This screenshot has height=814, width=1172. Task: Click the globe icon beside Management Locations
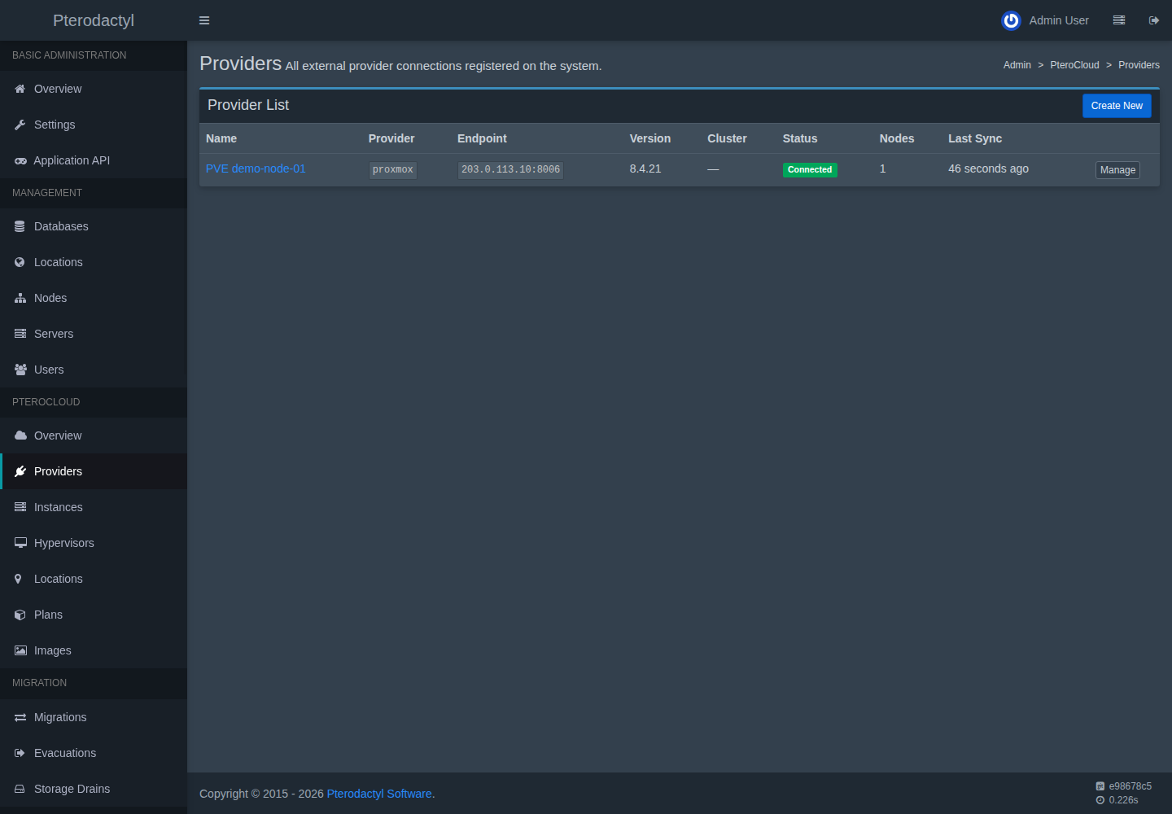click(20, 262)
